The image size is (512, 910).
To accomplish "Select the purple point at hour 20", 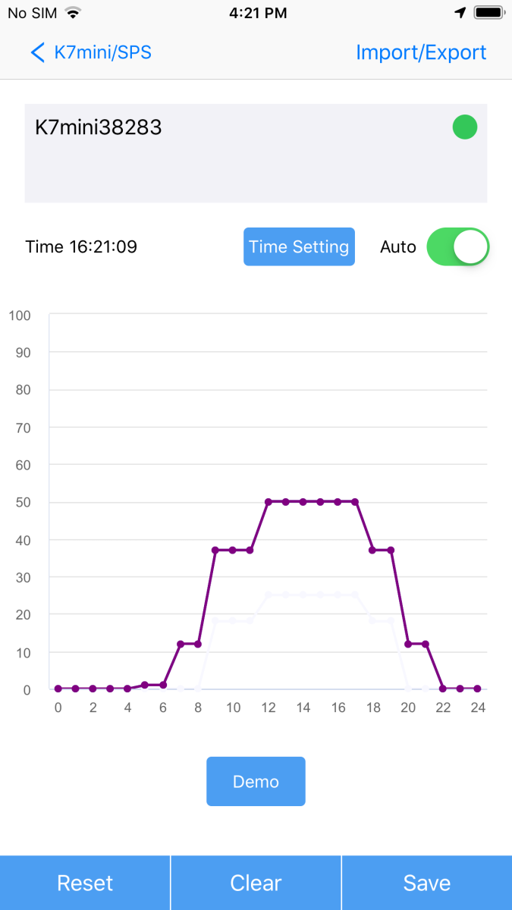I will pos(408,644).
